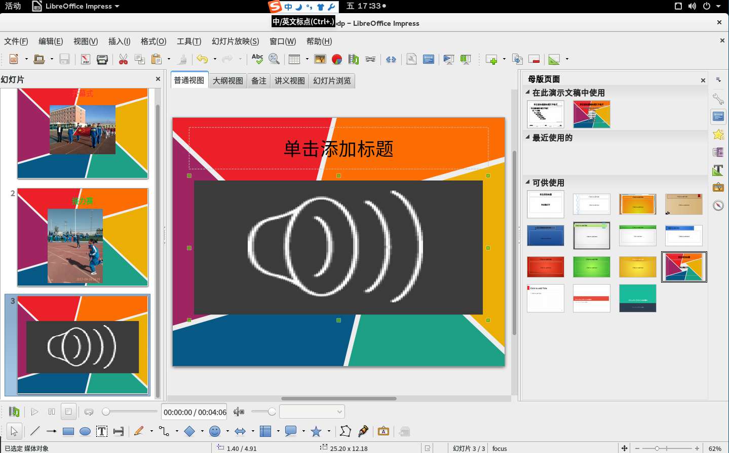Pause the media playback

[x=51, y=412]
